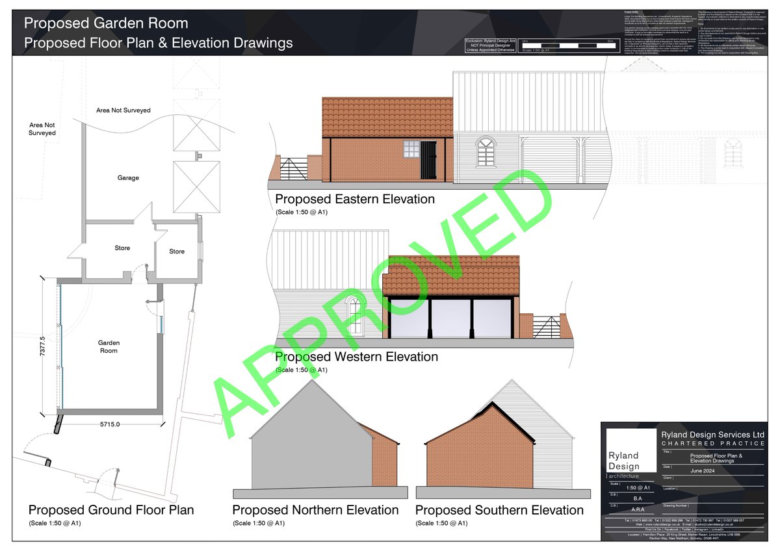The width and height of the screenshot is (780, 551).
Task: Click the 'Proposed Floor Plan & Elevation Drawings' header subtitle
Action: coord(158,44)
